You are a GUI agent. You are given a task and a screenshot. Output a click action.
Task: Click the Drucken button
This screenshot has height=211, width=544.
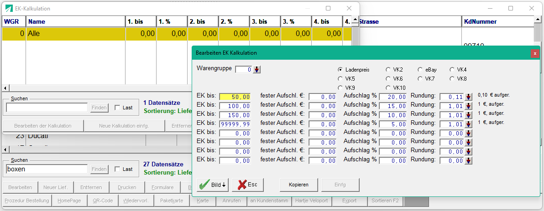click(x=126, y=187)
